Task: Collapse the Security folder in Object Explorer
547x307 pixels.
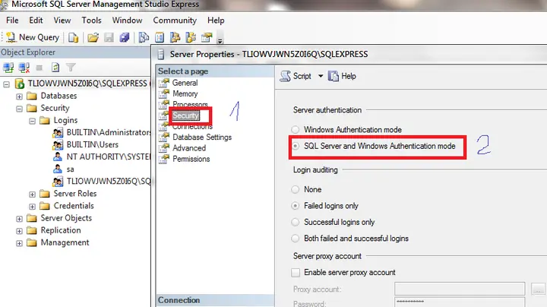Action: [19, 109]
